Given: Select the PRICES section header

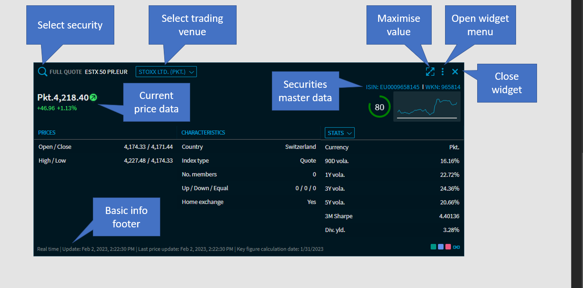Looking at the screenshot, I should point(47,132).
